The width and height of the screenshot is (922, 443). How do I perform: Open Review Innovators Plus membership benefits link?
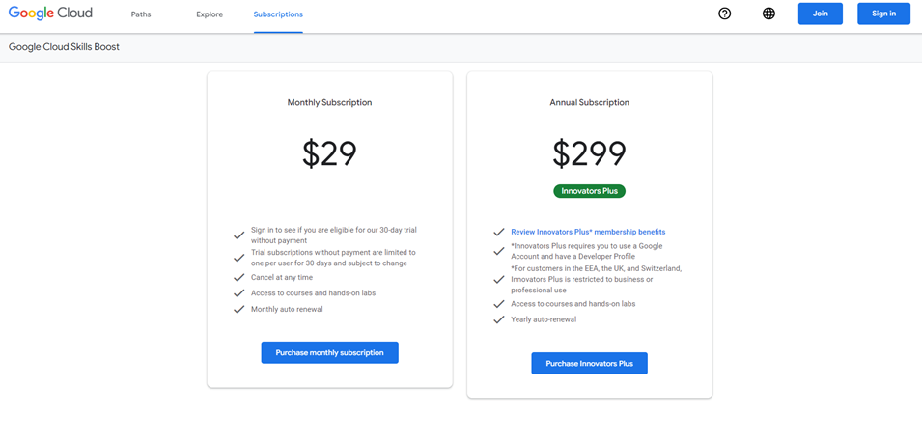[588, 232]
